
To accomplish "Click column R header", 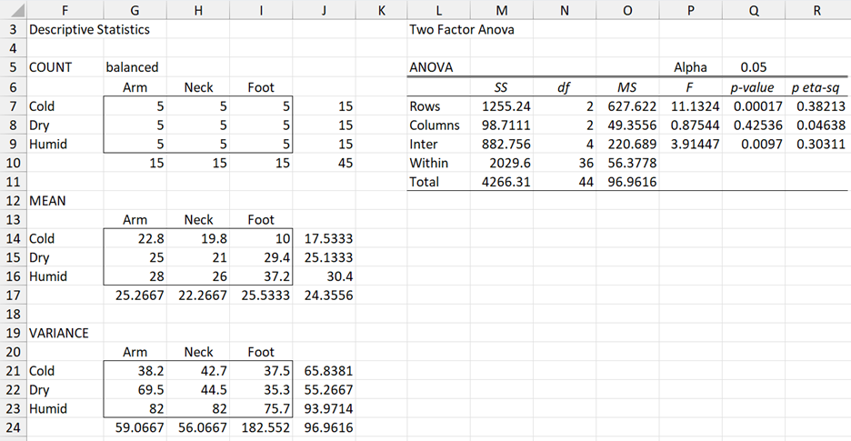I will pyautogui.click(x=817, y=9).
